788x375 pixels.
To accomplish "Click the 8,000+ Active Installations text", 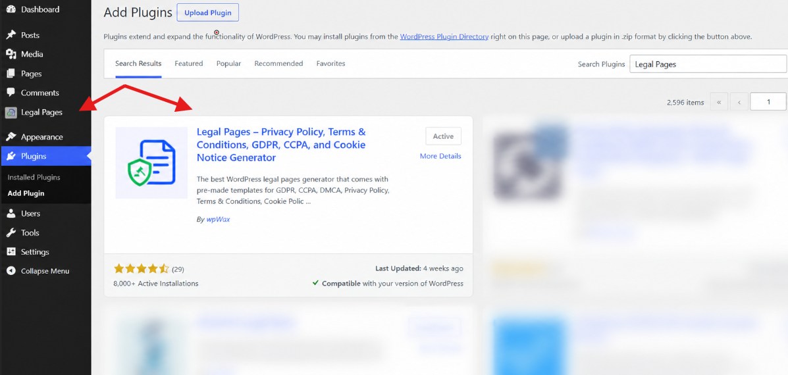I will 156,284.
